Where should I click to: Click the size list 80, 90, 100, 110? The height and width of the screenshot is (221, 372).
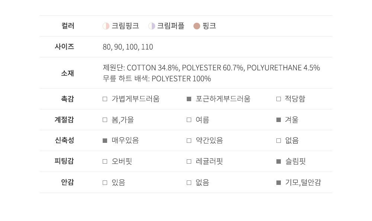[128, 47]
